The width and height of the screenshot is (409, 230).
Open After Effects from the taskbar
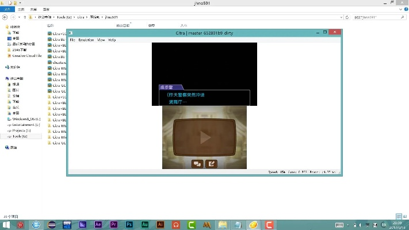pyautogui.click(x=98, y=224)
